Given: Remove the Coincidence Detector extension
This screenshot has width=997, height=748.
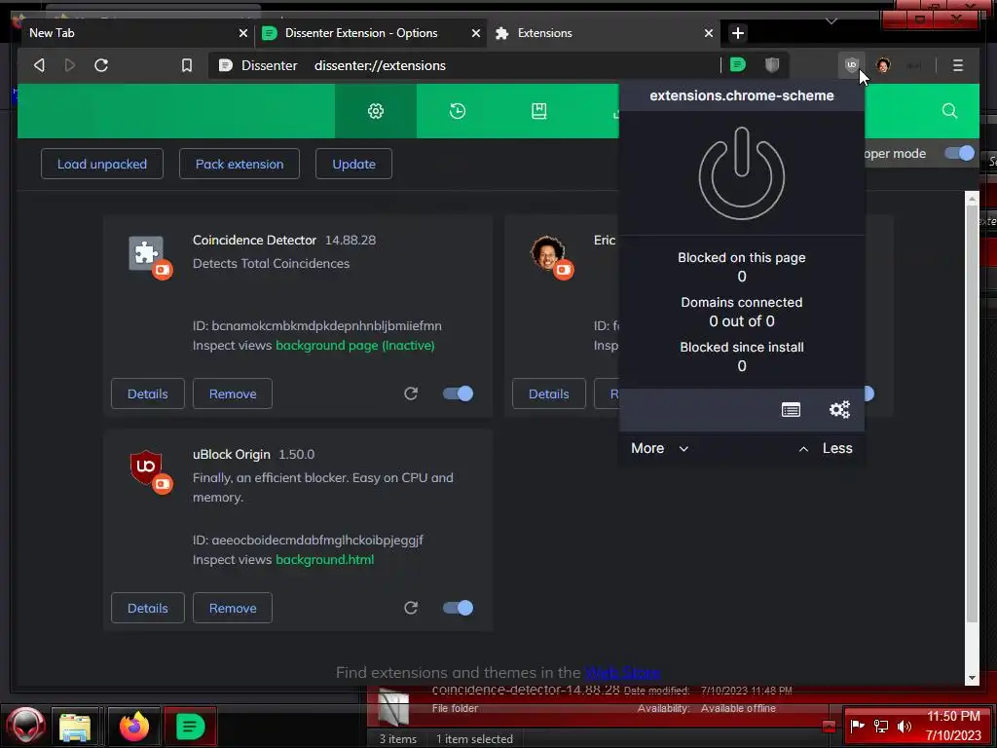Looking at the screenshot, I should tap(233, 393).
